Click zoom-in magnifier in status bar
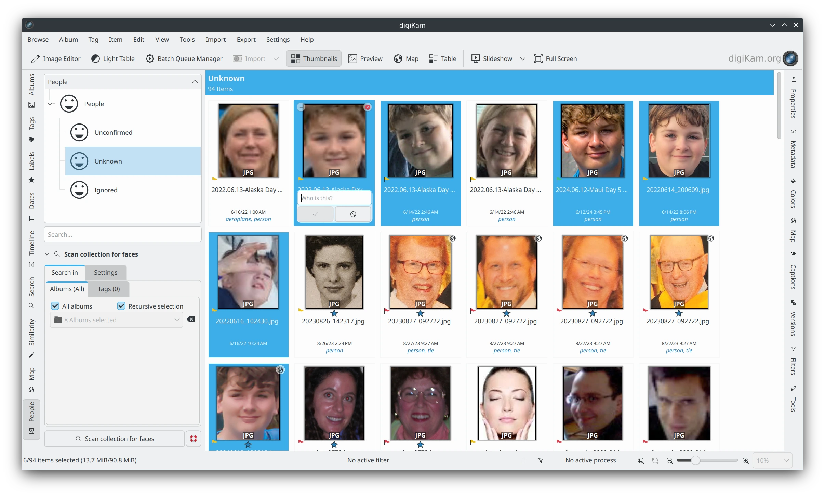 pos(746,460)
